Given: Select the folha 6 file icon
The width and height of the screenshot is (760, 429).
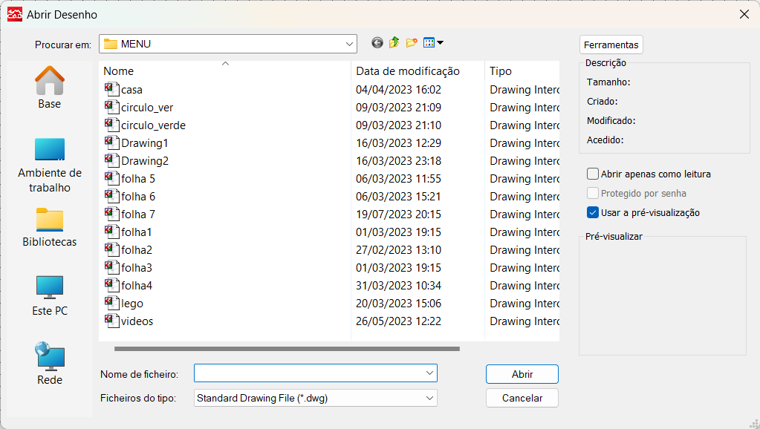Looking at the screenshot, I should point(111,196).
